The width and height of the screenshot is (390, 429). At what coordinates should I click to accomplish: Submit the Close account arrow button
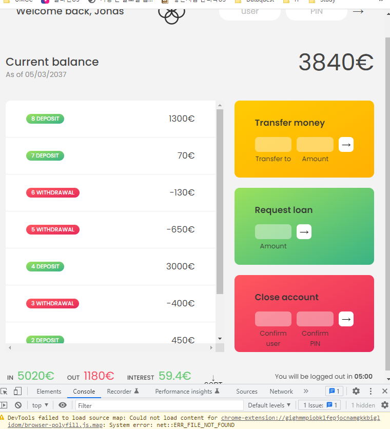tap(346, 319)
